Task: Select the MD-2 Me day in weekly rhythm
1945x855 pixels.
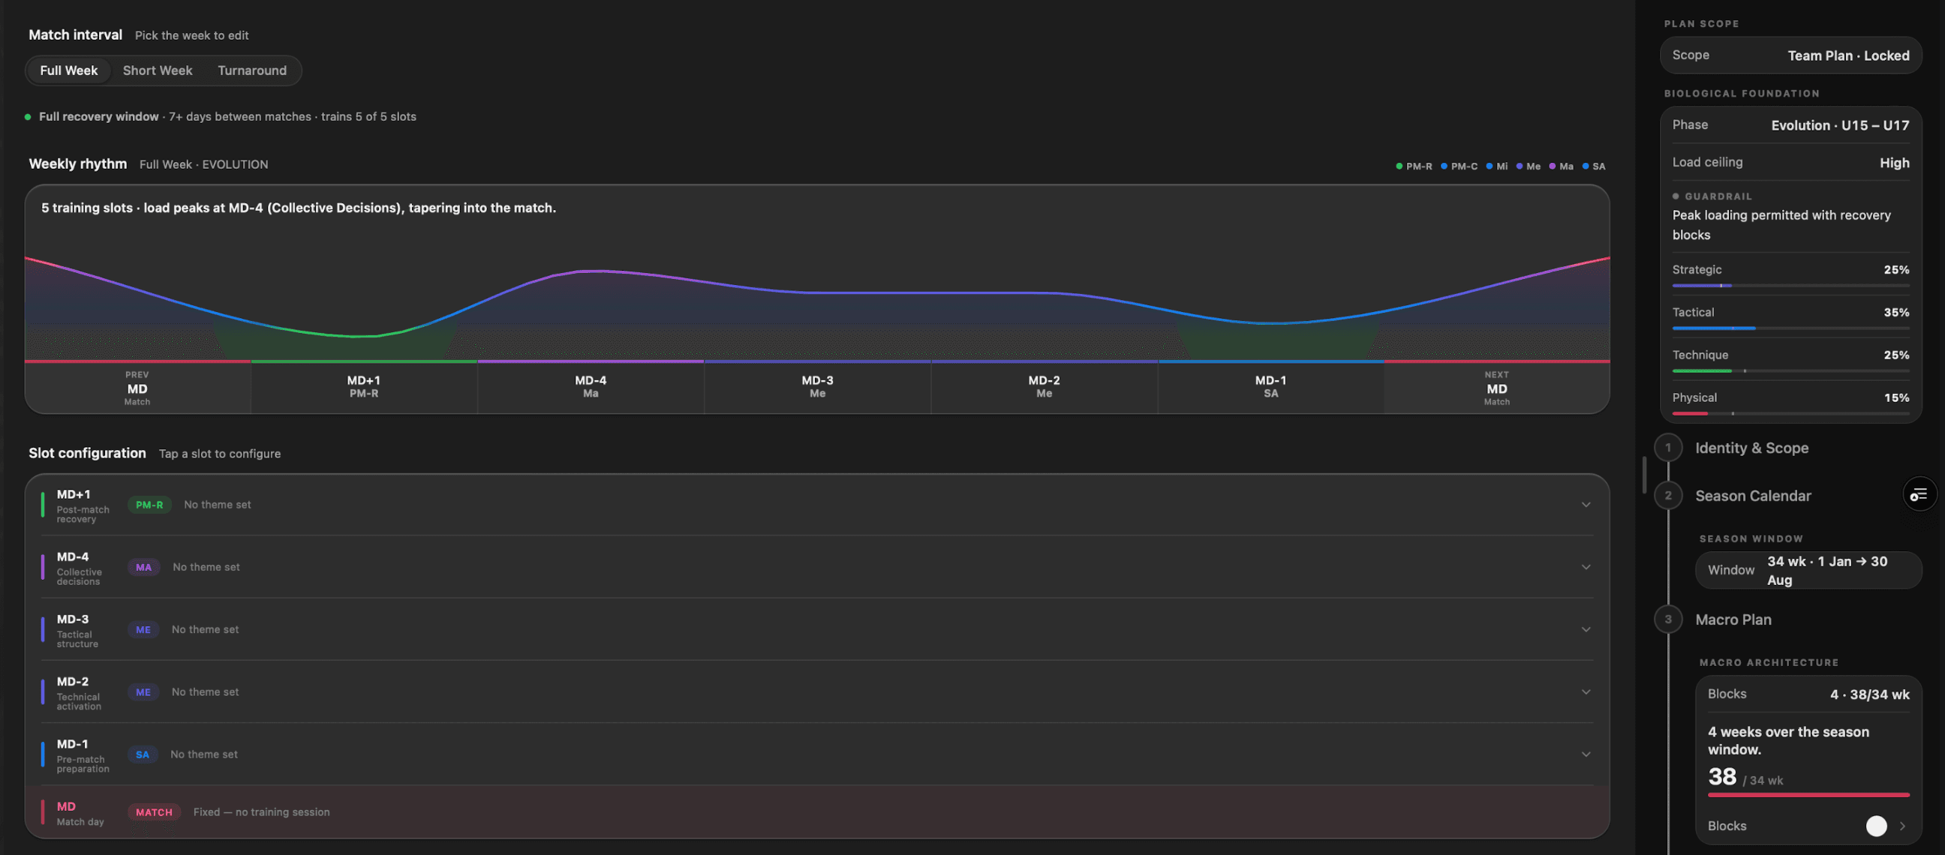Action: pos(1044,387)
